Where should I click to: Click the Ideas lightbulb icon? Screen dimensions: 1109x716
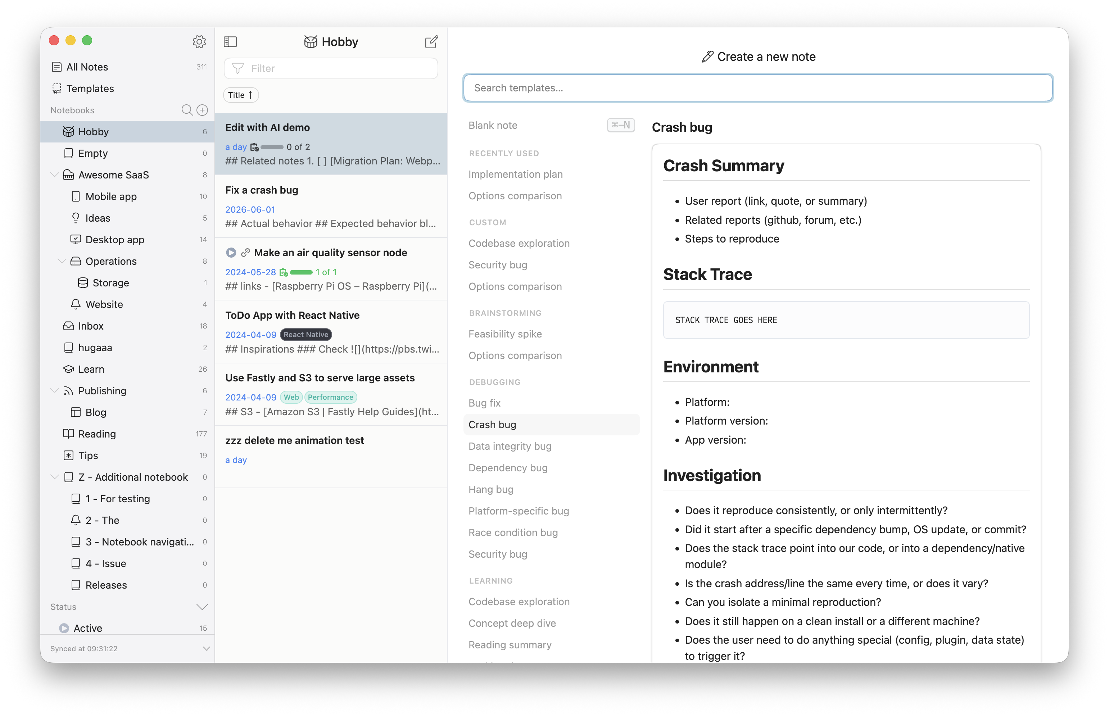pos(75,218)
